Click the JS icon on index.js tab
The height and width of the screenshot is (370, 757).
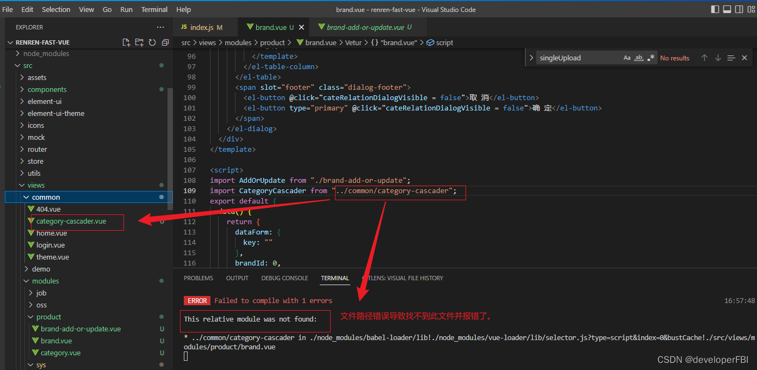[x=184, y=27]
